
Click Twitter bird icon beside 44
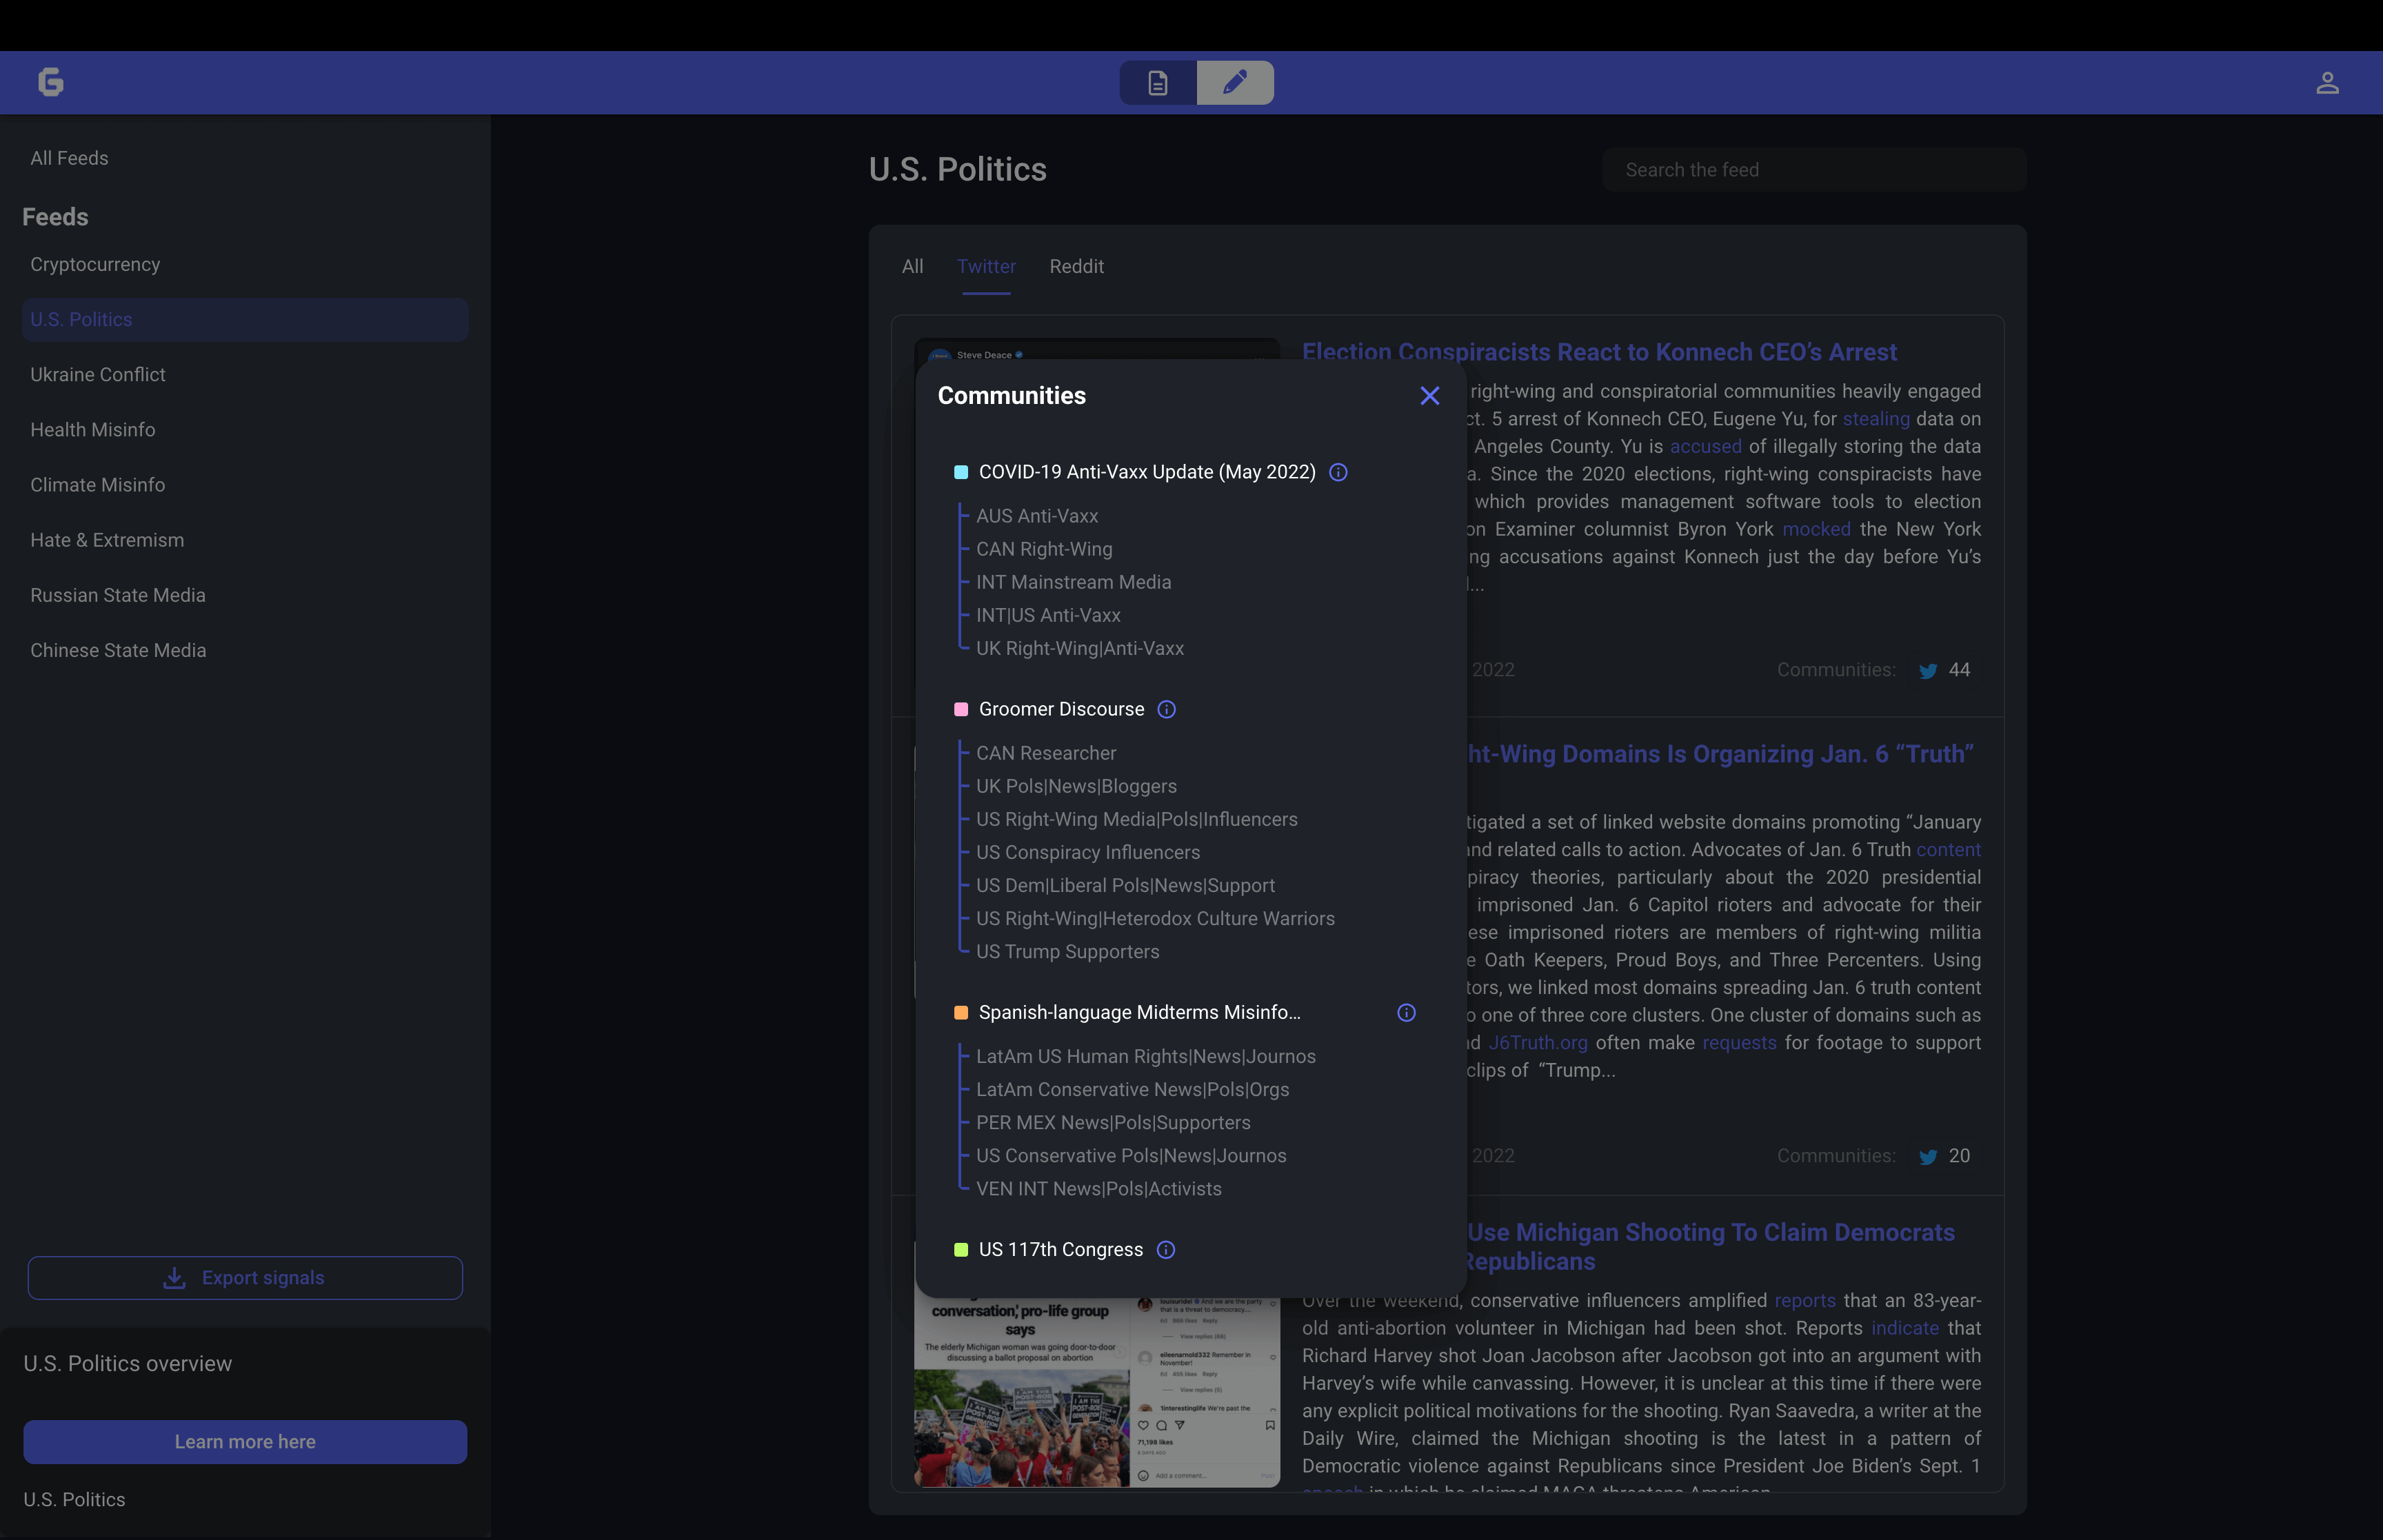[1928, 671]
